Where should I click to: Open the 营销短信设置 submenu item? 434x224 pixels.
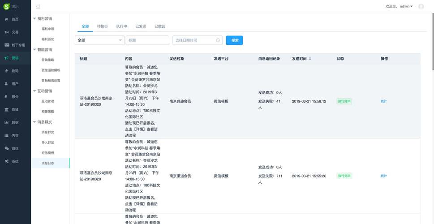point(51,81)
